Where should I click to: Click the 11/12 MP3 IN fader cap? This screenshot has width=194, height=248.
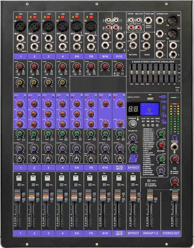pos(118,195)
